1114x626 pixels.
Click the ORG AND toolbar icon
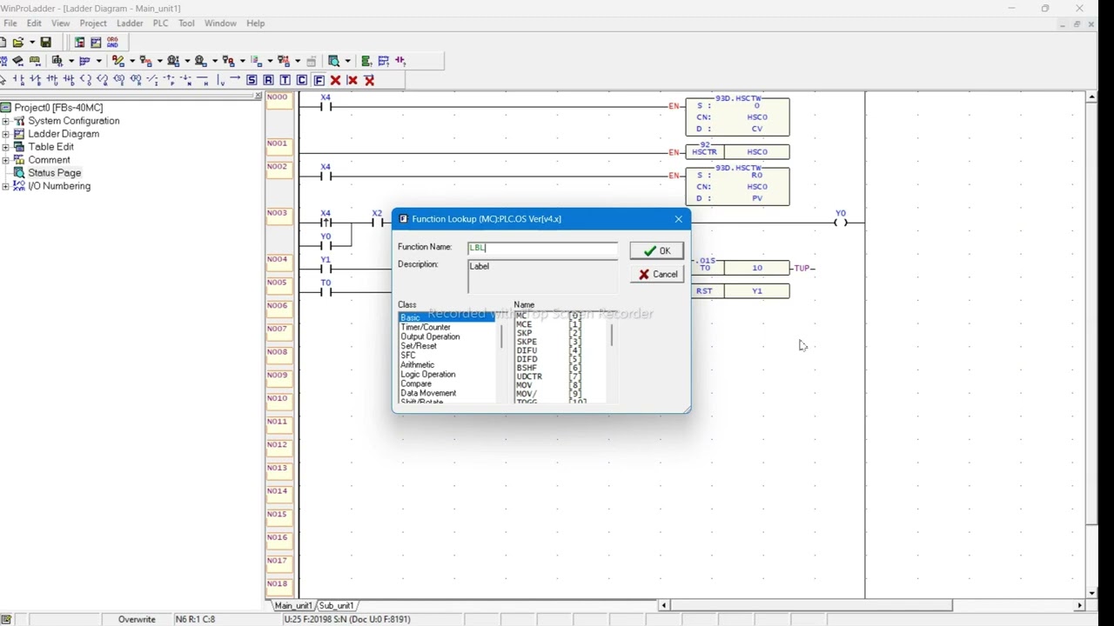click(112, 42)
